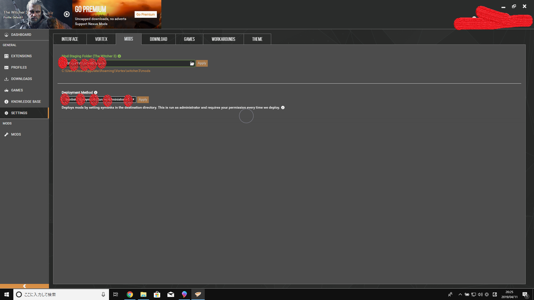Switch to the Theme tab

[x=257, y=39]
